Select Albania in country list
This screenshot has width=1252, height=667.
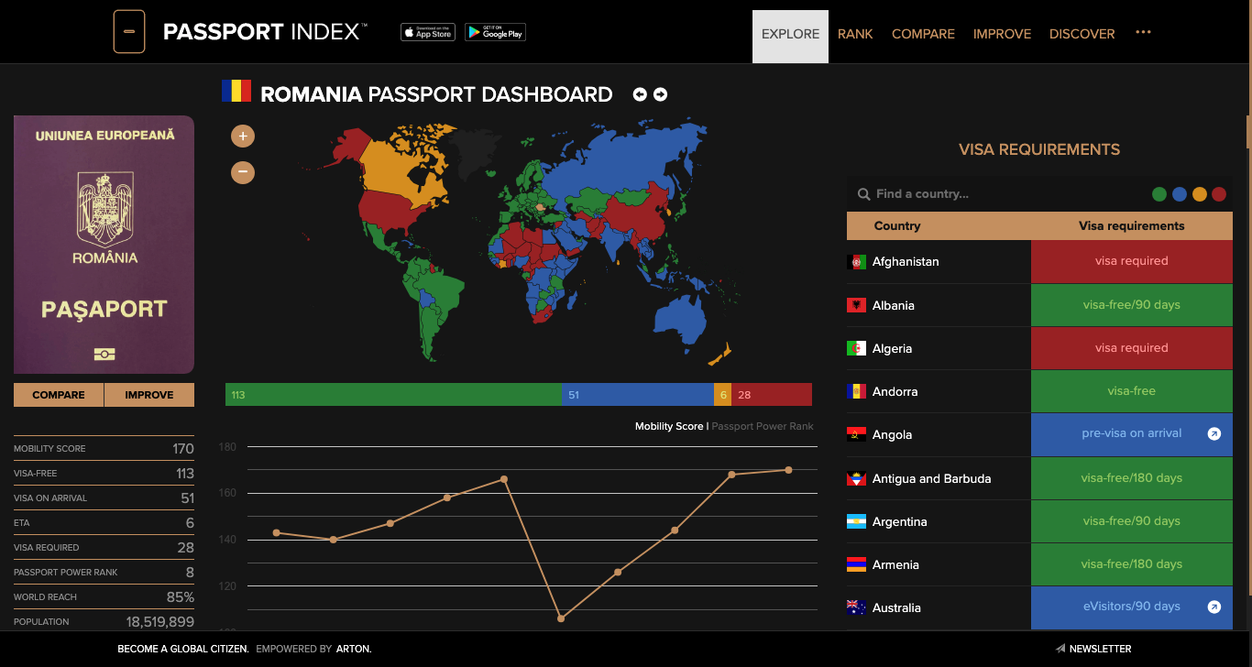click(894, 305)
